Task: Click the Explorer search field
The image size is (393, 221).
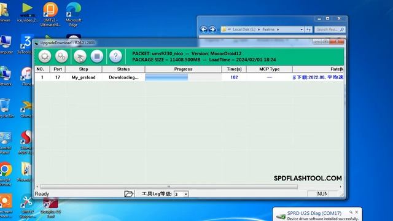Action: pyautogui.click(x=330, y=29)
